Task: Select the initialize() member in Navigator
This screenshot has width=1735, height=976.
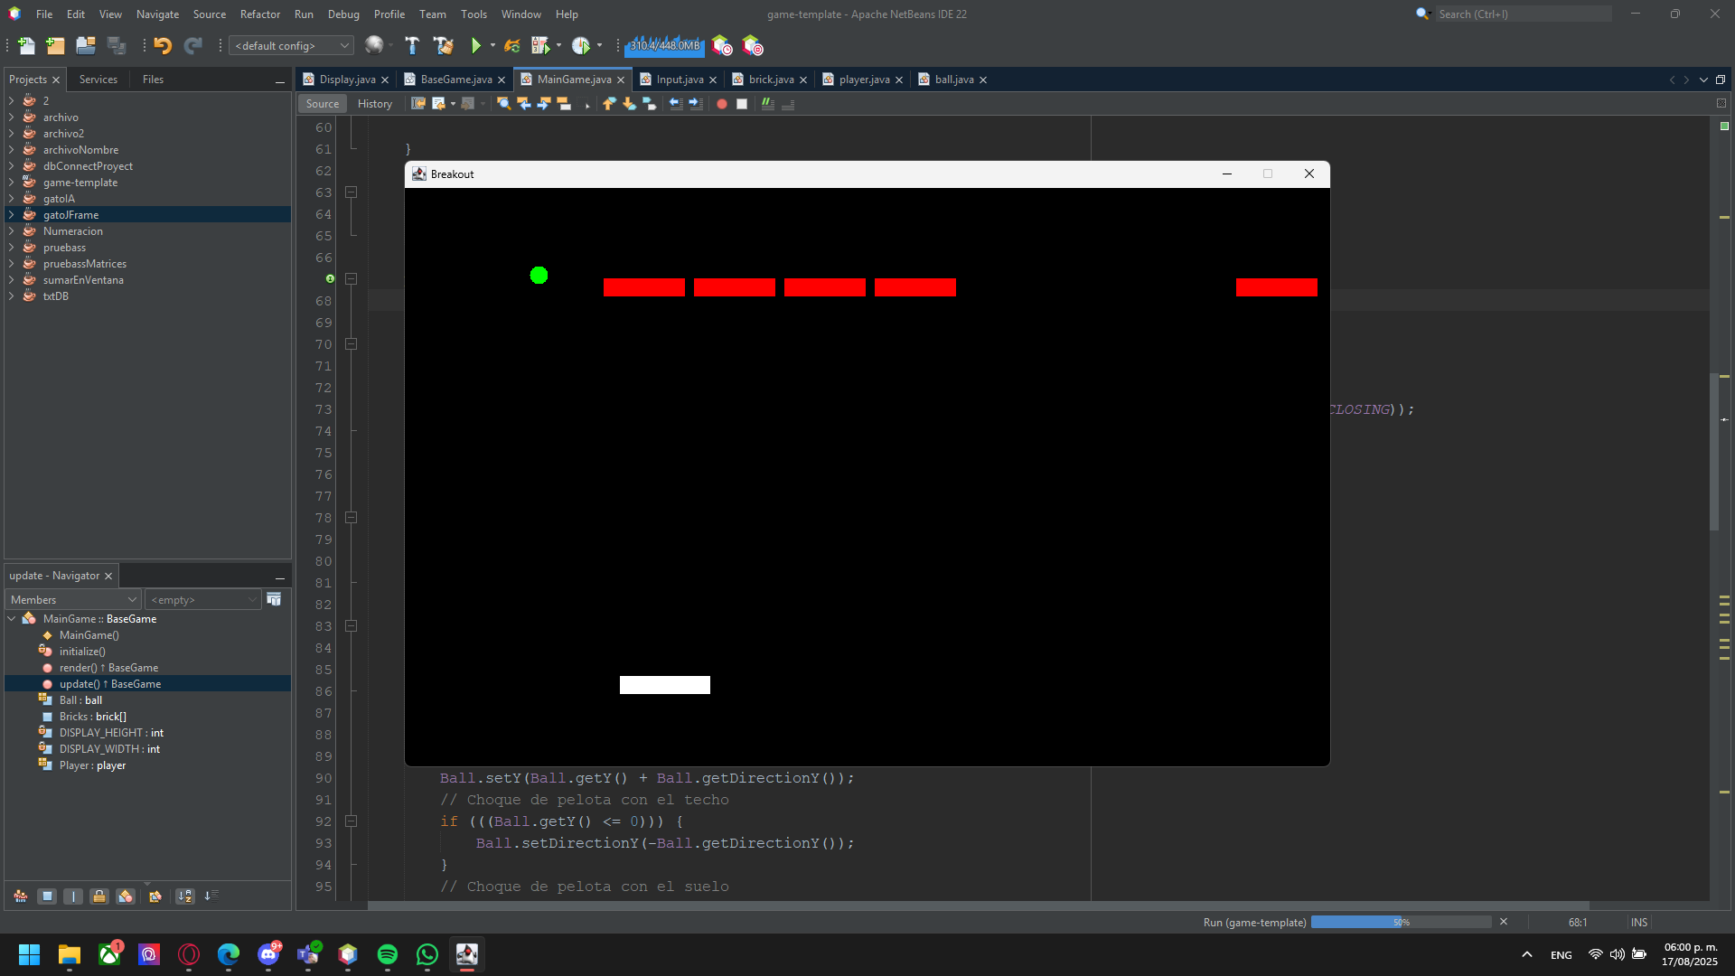Action: tap(82, 652)
